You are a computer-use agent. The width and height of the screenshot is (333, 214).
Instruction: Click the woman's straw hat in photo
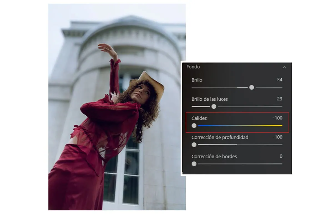pyautogui.click(x=152, y=84)
